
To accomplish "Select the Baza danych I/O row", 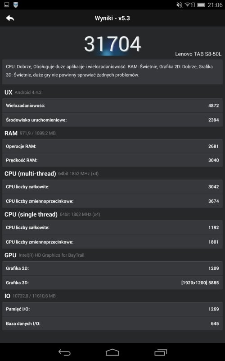I will (112, 324).
